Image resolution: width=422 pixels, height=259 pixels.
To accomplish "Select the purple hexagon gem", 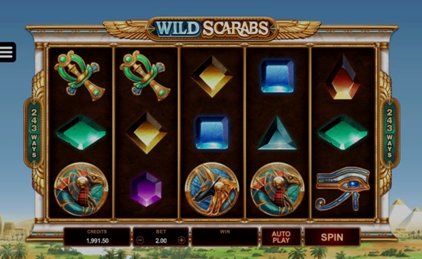I will 147,189.
